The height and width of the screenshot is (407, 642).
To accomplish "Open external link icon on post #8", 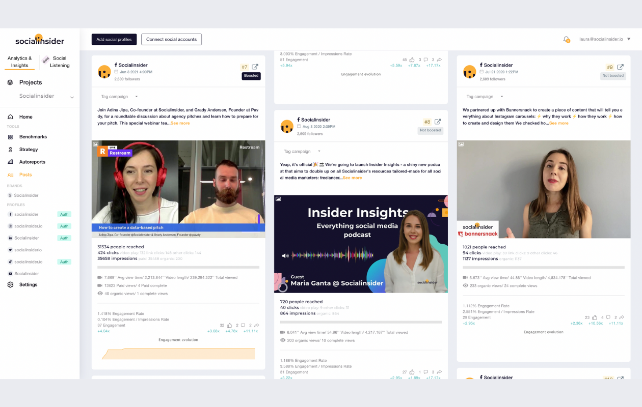I will click(x=438, y=122).
